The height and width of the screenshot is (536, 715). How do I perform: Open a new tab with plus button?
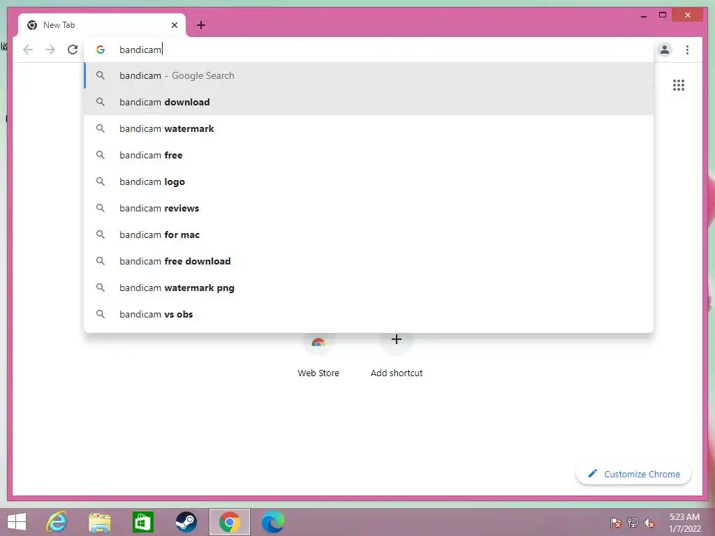pos(201,25)
